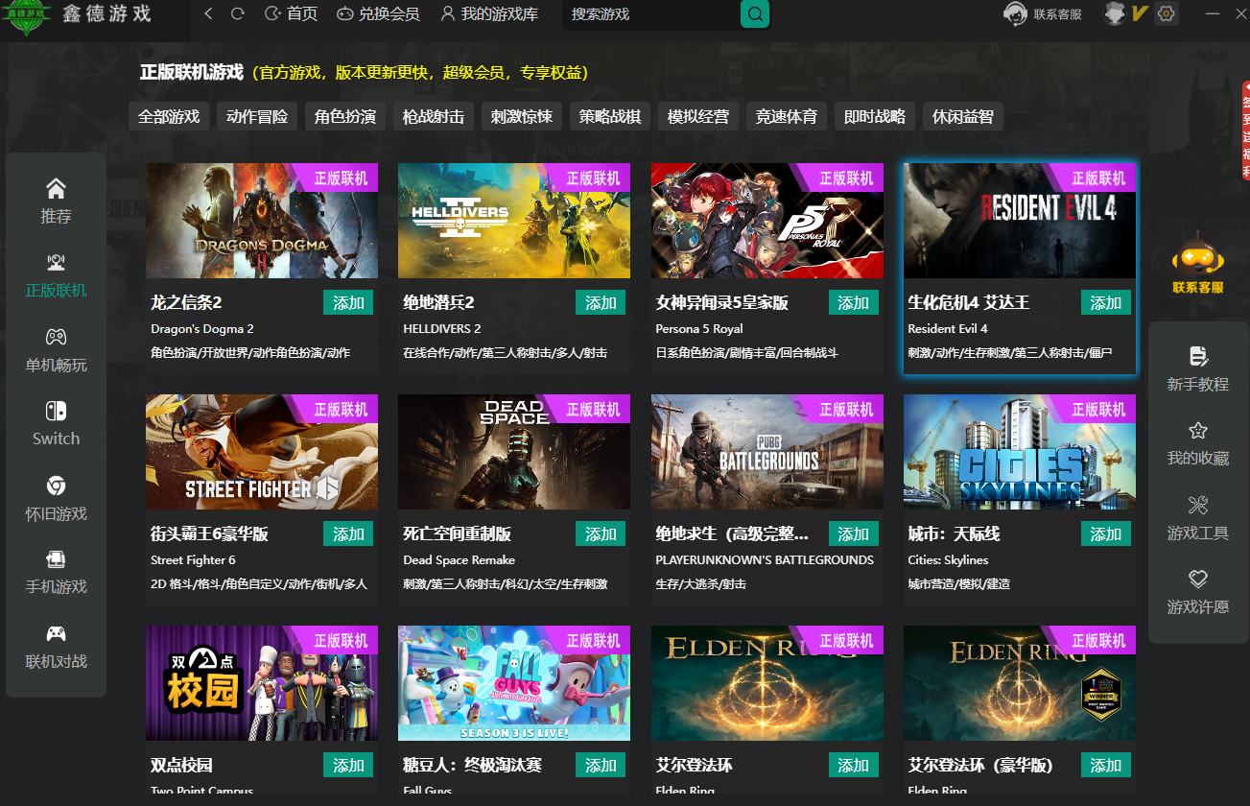The height and width of the screenshot is (806, 1250).
Task: Click the refresh icon in the top bar
Action: coord(238,13)
